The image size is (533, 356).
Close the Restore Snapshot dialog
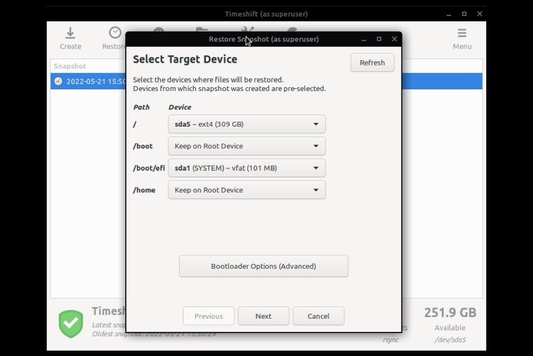click(394, 39)
